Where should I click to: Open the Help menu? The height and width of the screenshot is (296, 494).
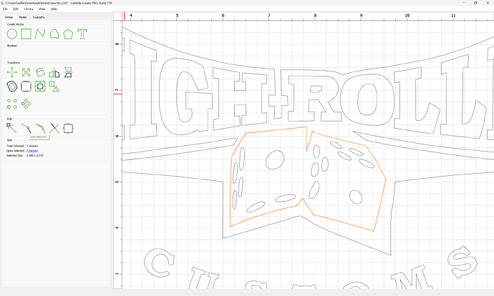click(54, 9)
